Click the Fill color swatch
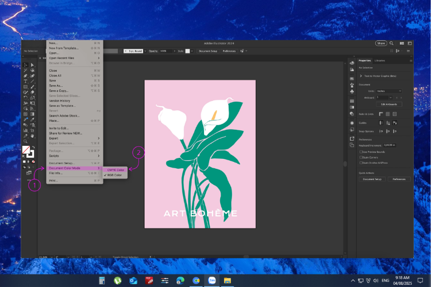 (x=26, y=150)
